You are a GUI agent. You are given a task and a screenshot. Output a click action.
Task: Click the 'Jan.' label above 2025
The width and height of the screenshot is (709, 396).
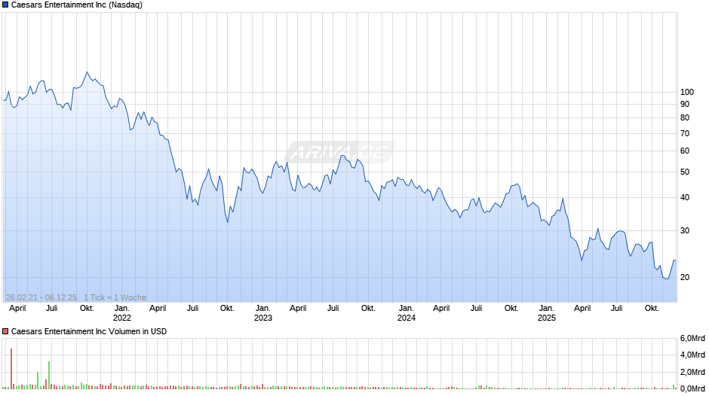tap(546, 309)
